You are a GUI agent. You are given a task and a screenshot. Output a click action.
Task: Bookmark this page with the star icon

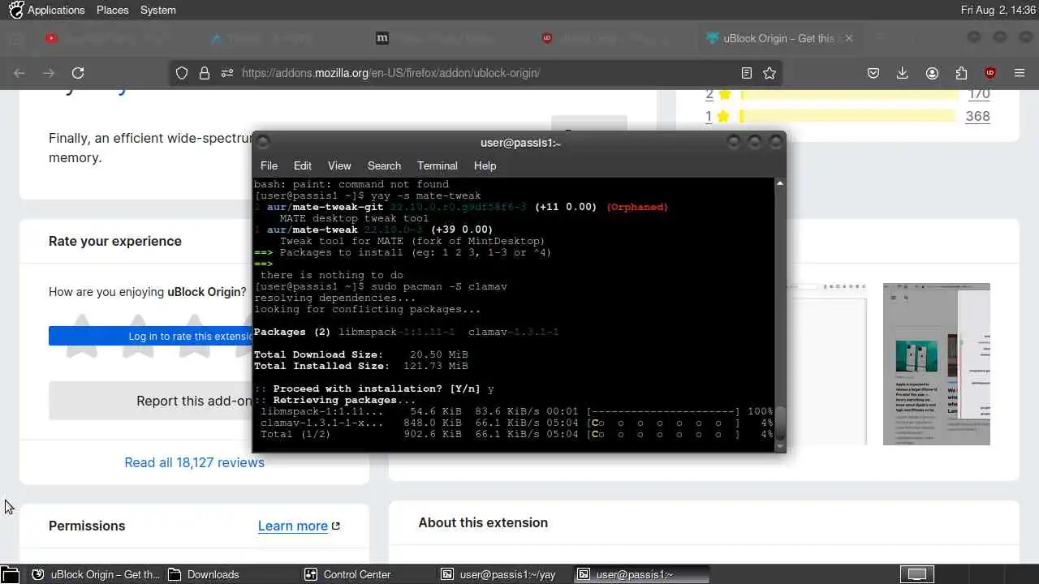[x=770, y=73]
